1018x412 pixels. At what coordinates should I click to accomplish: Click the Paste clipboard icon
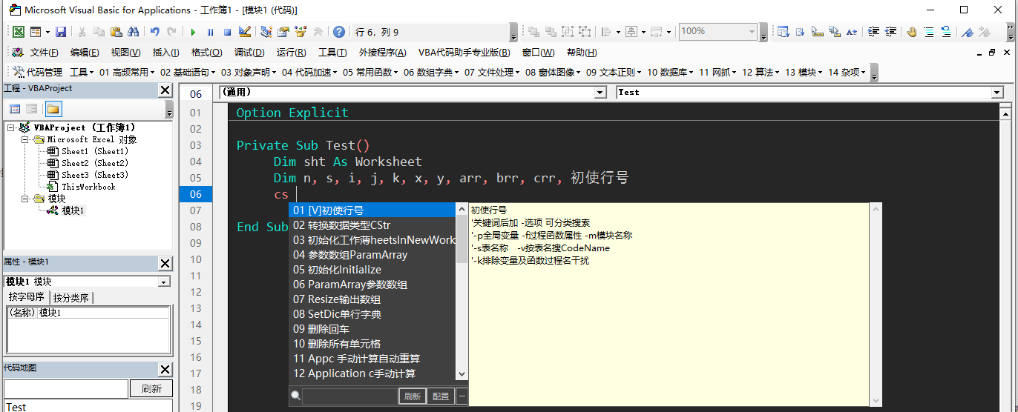click(x=116, y=32)
